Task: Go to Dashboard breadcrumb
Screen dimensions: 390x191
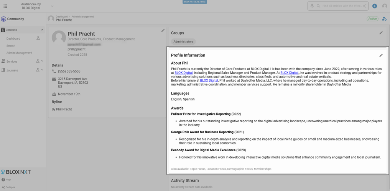Action: 62,16
